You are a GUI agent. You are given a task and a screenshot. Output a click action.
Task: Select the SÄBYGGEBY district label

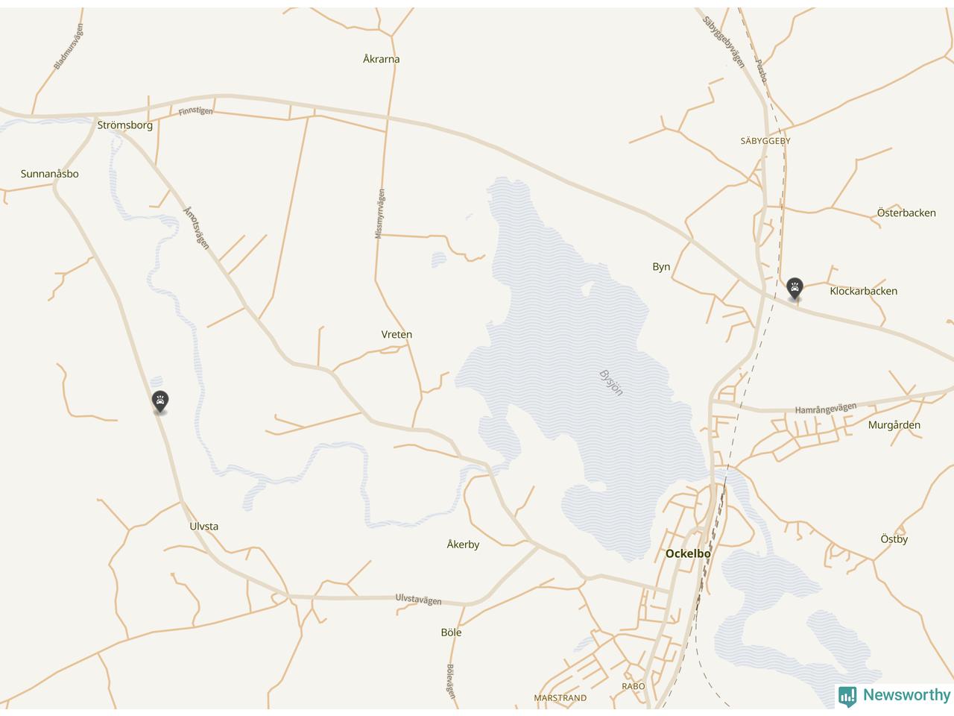coord(765,141)
